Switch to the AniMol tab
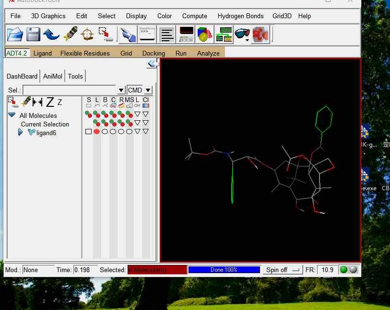Screen dimensions: 390x310 click(x=53, y=76)
